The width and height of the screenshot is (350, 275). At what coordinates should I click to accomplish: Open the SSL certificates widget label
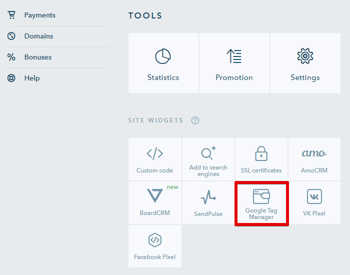(x=261, y=170)
